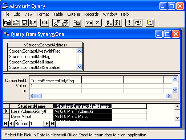Minimize the Query from SynergyOne window

[159, 34]
